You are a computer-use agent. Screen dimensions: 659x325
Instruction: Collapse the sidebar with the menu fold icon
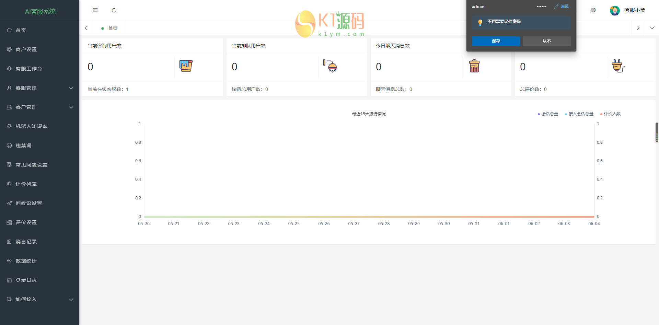[x=95, y=10]
